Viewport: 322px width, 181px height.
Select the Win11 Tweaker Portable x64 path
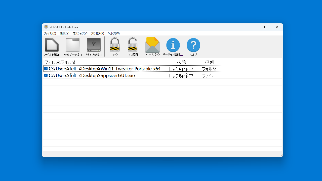[105, 69]
